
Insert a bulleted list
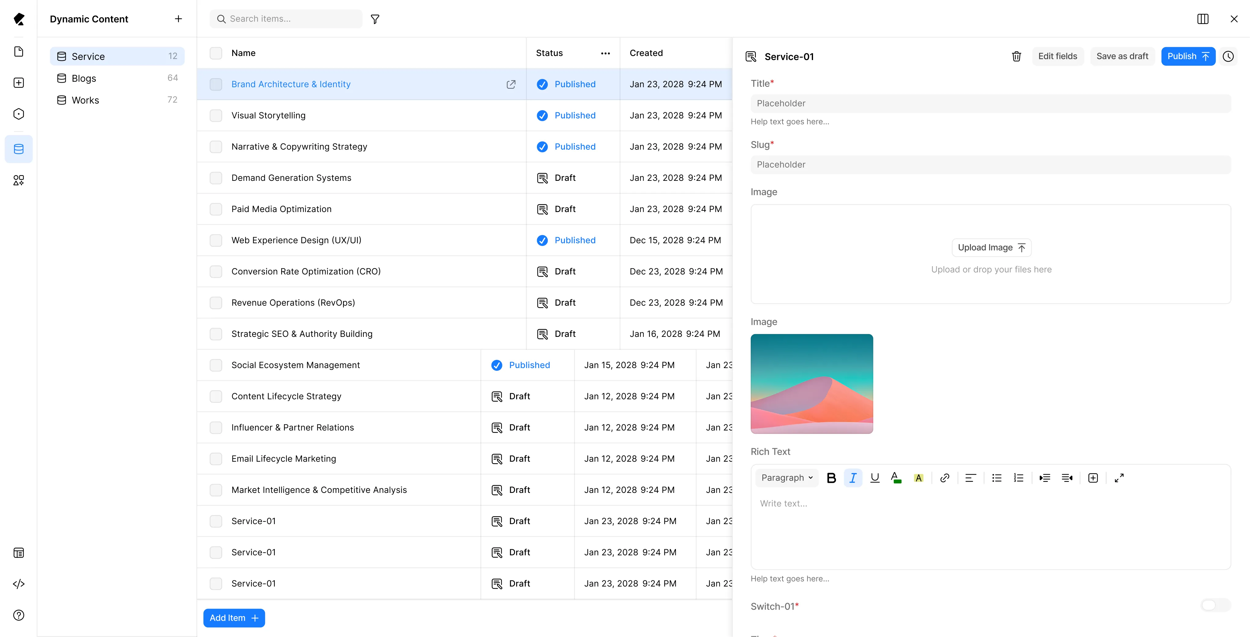click(x=997, y=478)
